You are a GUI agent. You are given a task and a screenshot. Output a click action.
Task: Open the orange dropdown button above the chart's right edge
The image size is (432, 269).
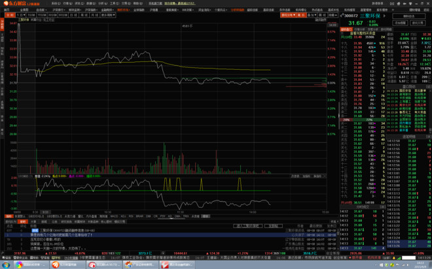click(x=289, y=15)
